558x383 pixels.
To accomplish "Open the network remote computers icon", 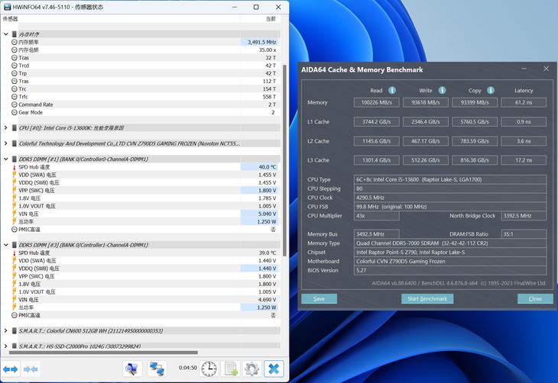I will point(157,369).
